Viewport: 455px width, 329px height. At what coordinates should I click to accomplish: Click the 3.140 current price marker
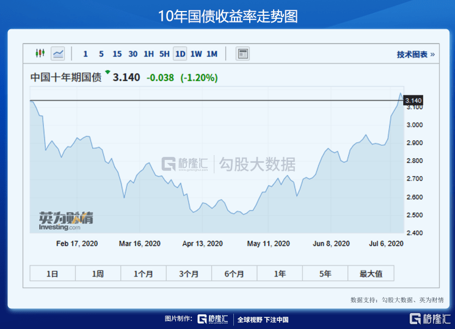413,100
